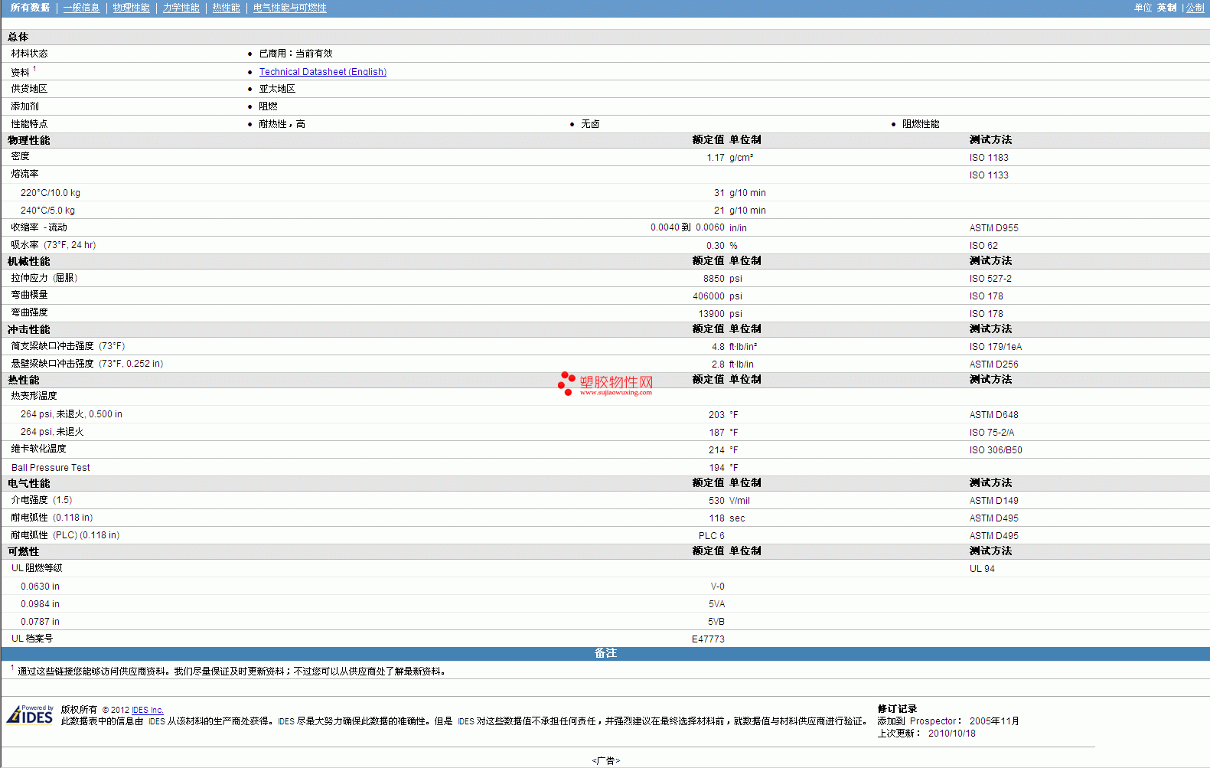Image resolution: width=1210 pixels, height=768 pixels.
Task: Click the UL file number E47773
Action: 708,639
